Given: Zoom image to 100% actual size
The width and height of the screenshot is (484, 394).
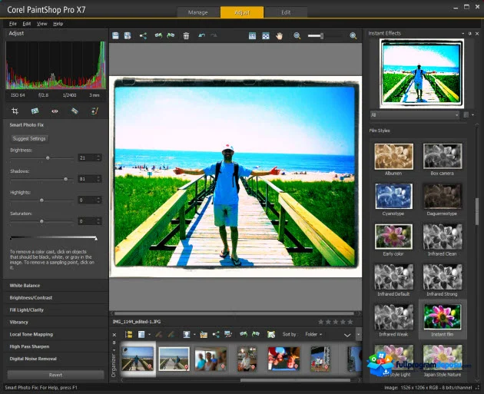Looking at the screenshot, I should click(252, 36).
